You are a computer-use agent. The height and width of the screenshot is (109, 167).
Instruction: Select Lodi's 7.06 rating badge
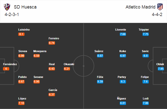pyautogui.click(x=145, y=103)
